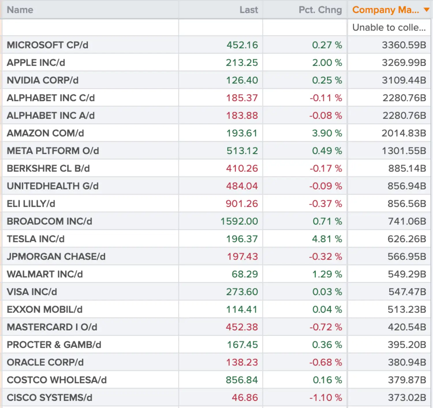Select the 'Unable to colle...' cell
Image resolution: width=433 pixels, height=408 pixels.
coord(389,27)
